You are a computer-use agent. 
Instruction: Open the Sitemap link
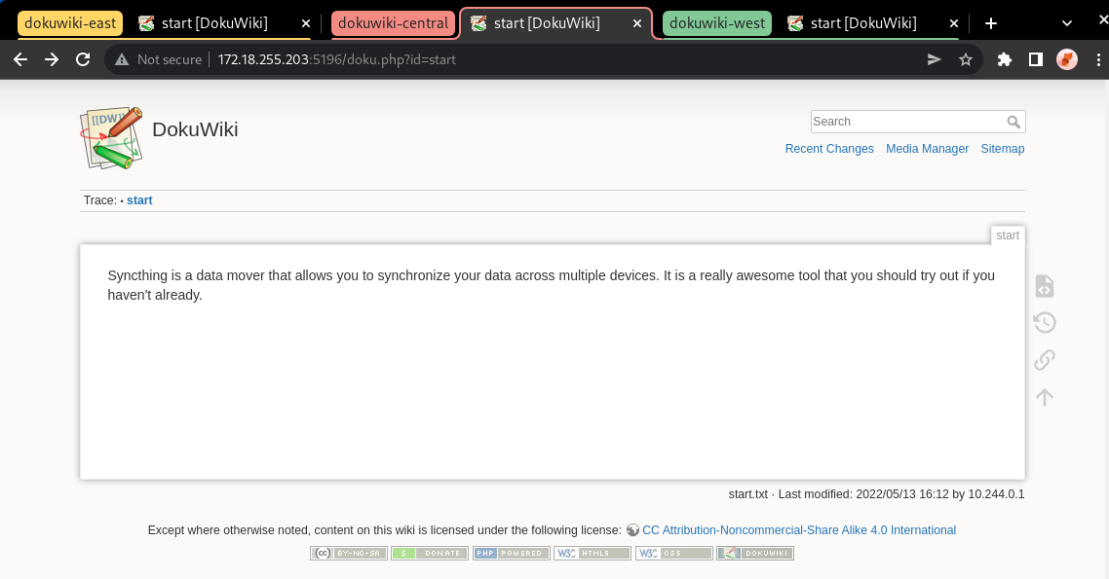point(1002,149)
